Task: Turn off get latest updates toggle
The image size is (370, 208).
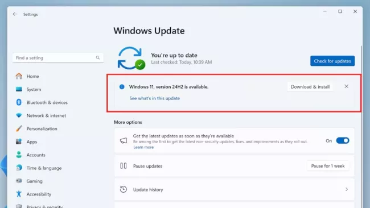Action: 343,140
